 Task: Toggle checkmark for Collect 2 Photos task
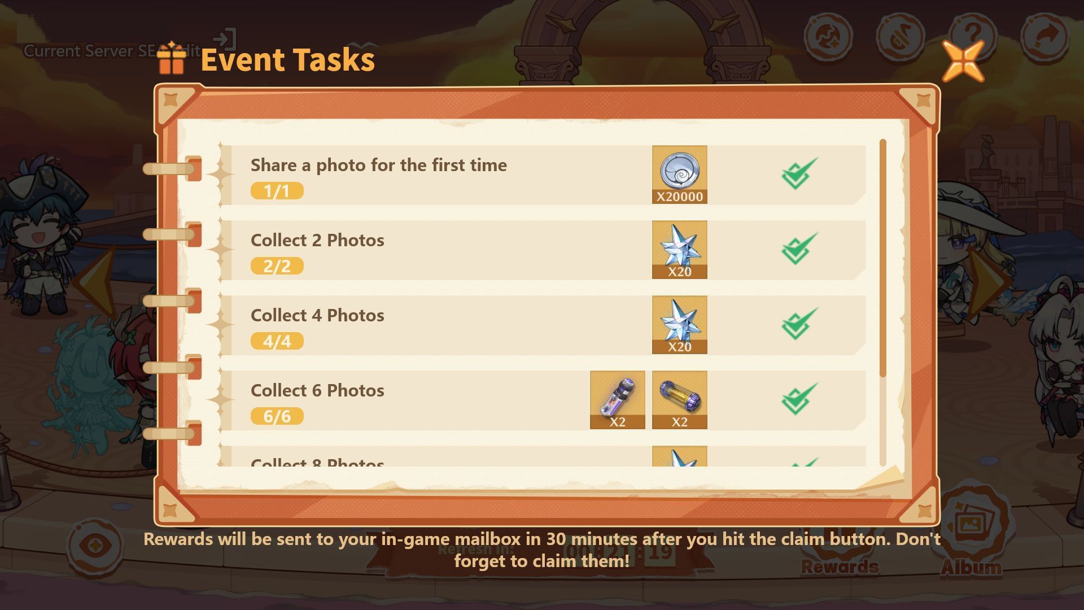(799, 249)
